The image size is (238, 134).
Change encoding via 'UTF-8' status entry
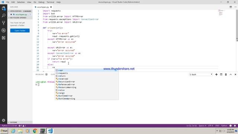coord(210,126)
